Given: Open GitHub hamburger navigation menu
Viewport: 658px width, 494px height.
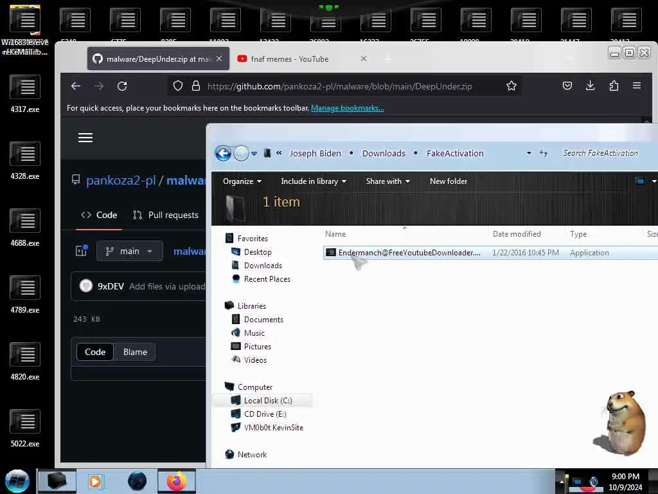Looking at the screenshot, I should (85, 138).
